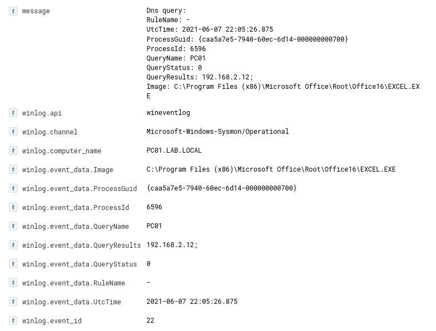The width and height of the screenshot is (436, 331).
Task: Click the type icon beside message field
Action: point(13,11)
